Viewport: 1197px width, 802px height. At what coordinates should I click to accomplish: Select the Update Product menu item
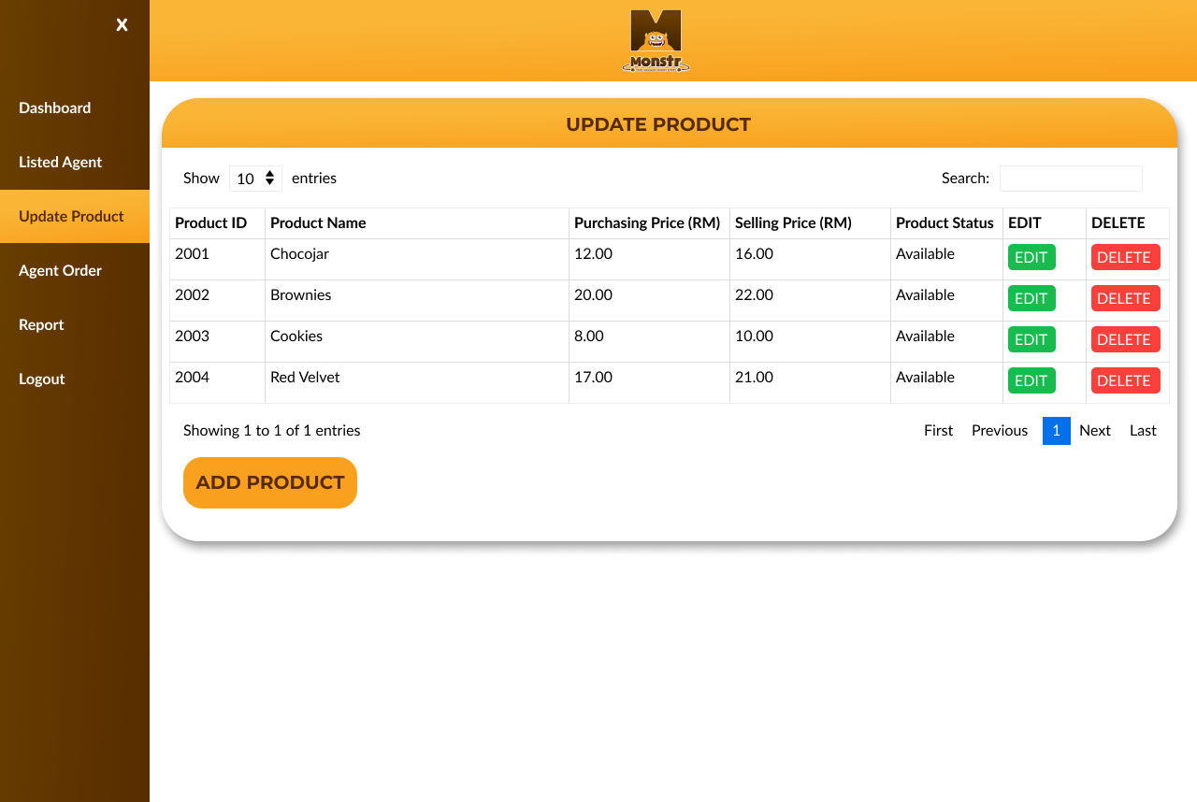click(x=71, y=216)
